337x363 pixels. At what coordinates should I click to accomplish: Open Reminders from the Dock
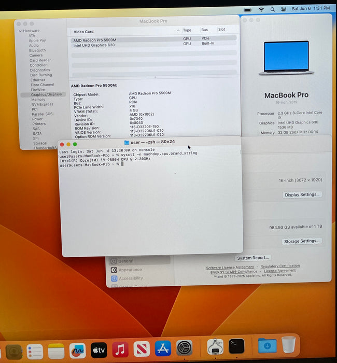[x=35, y=352]
